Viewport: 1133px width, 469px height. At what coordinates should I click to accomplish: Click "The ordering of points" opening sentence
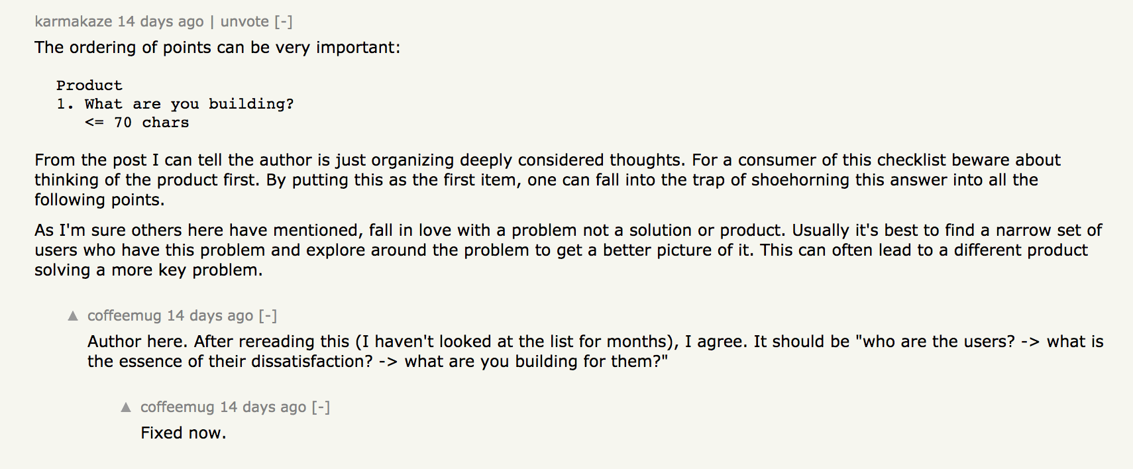point(217,48)
